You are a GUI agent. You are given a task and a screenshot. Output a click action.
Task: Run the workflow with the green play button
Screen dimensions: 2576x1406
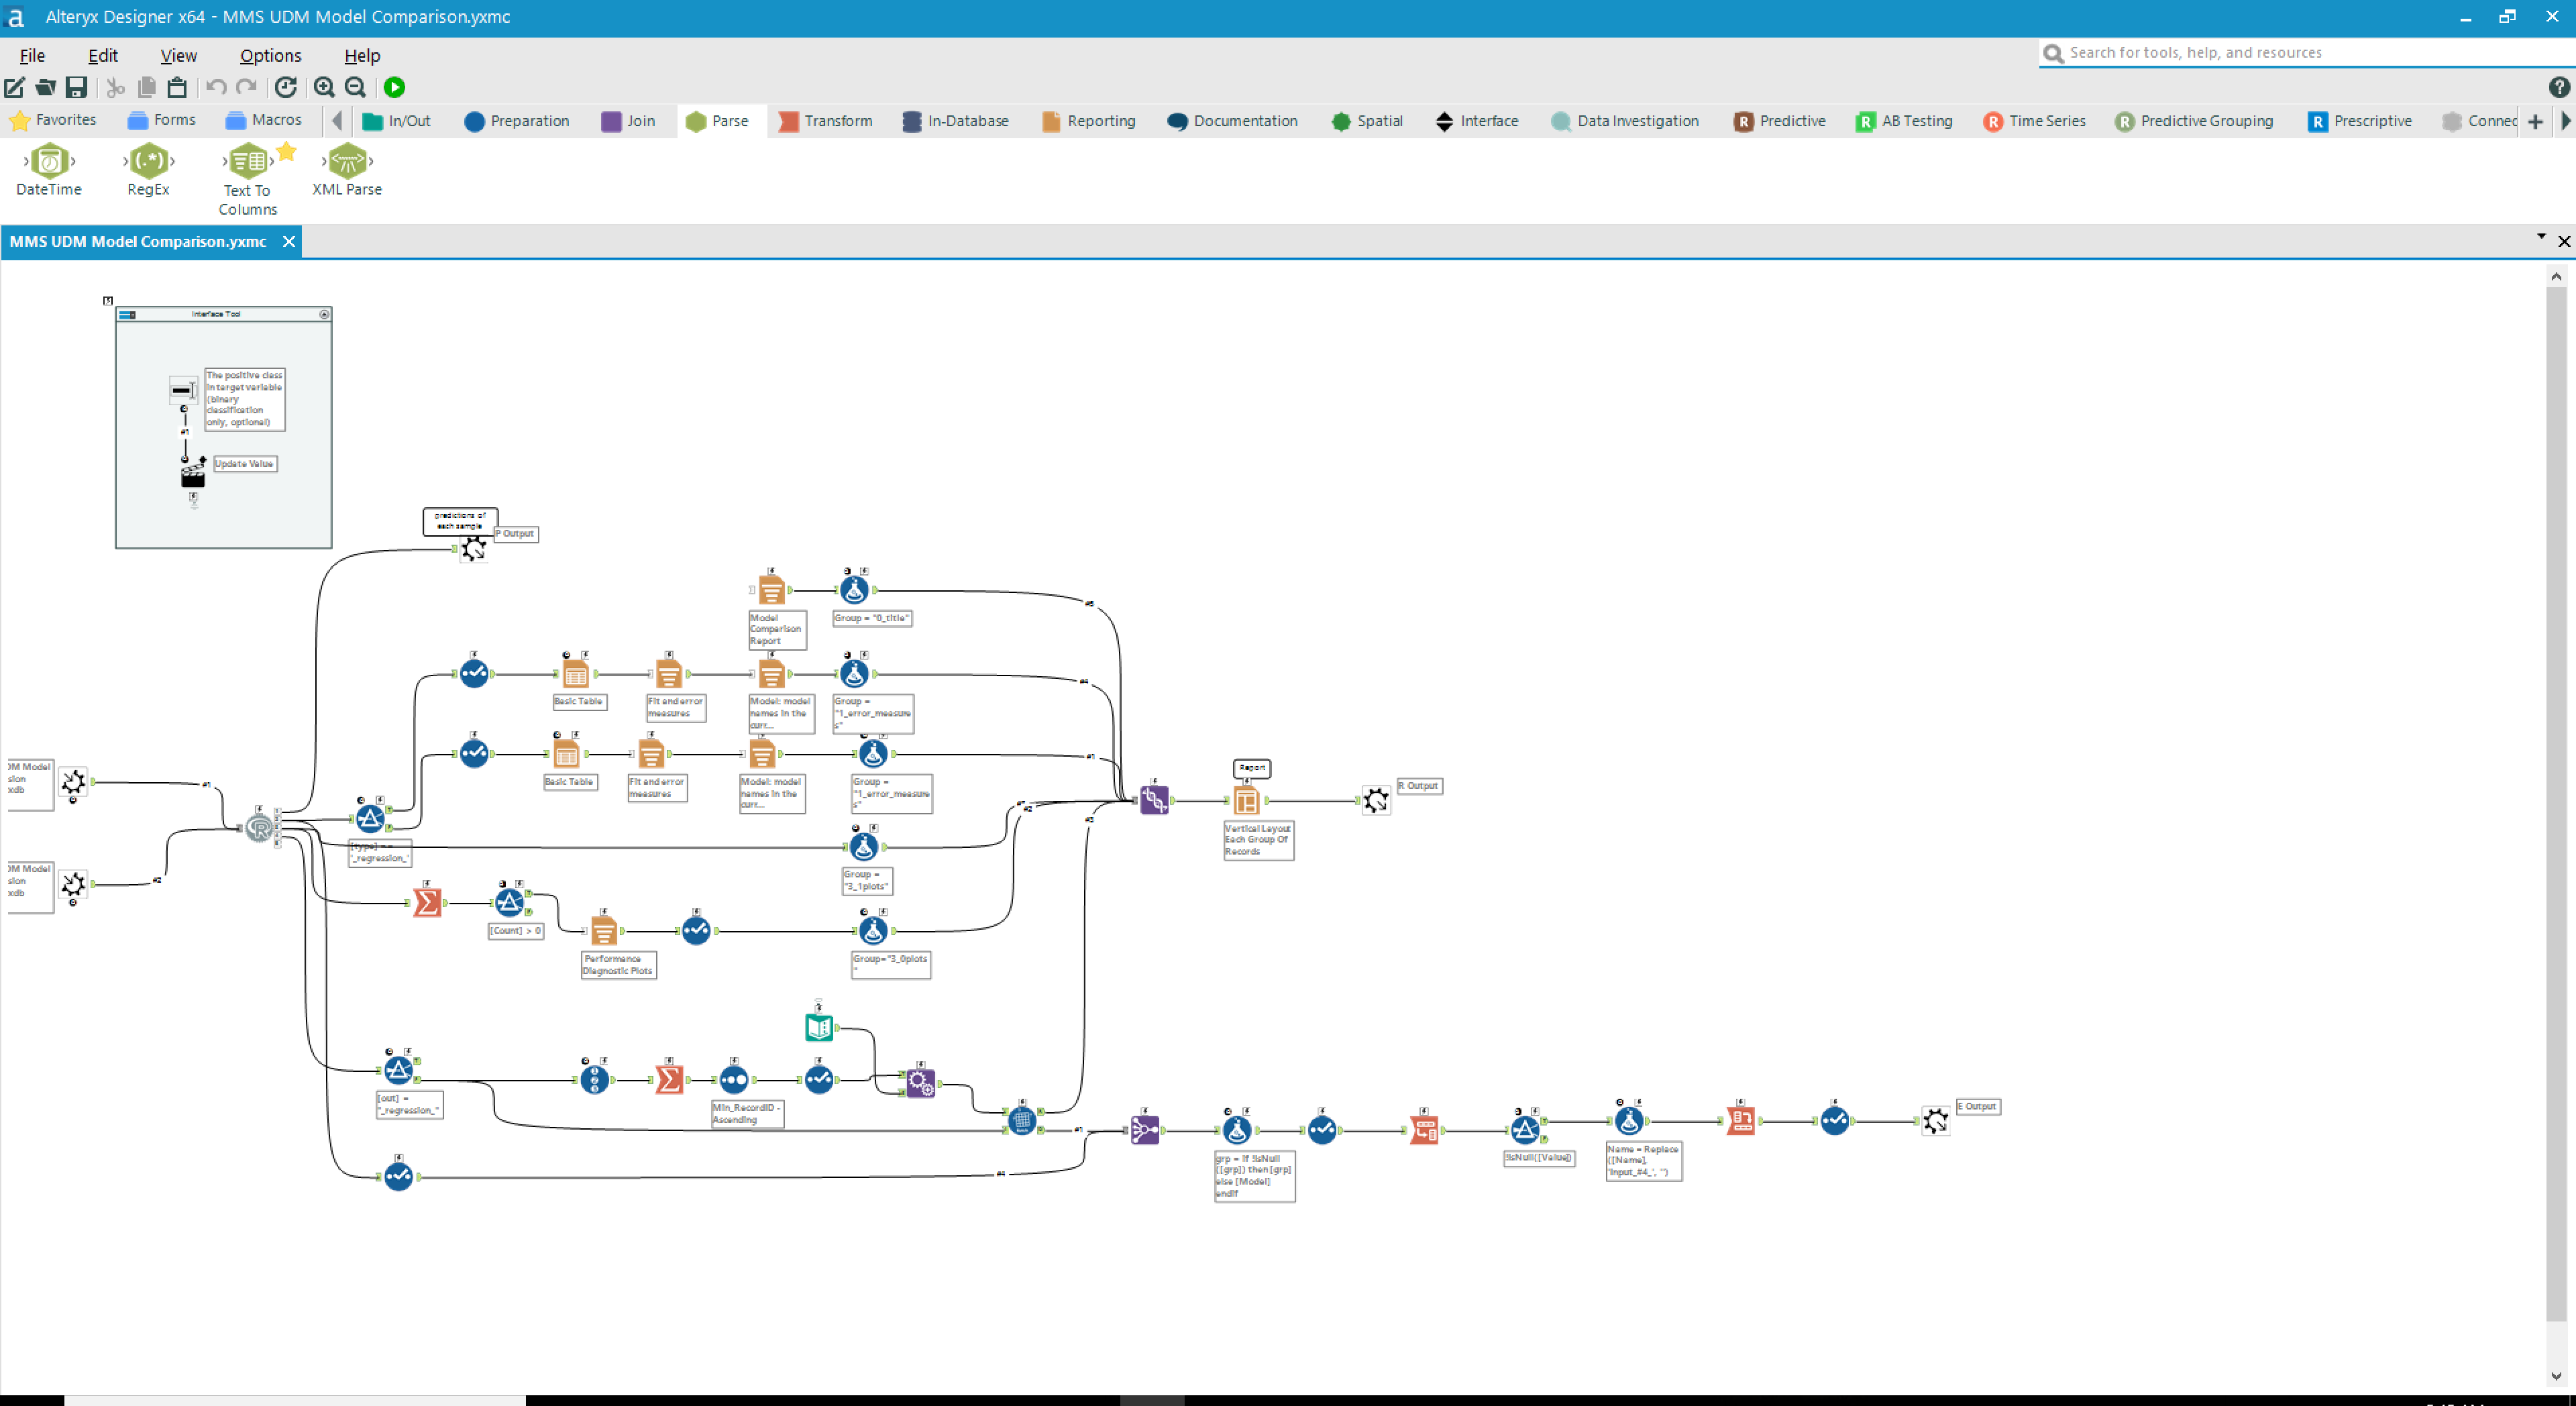(394, 88)
